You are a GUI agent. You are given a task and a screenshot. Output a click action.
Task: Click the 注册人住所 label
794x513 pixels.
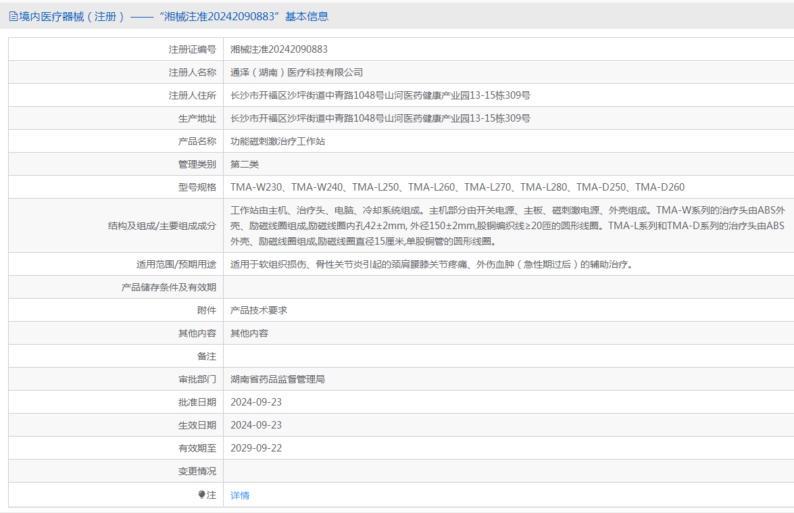[x=193, y=95]
